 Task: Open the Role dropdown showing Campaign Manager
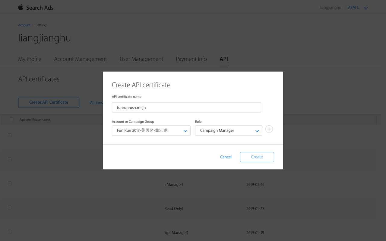click(228, 130)
